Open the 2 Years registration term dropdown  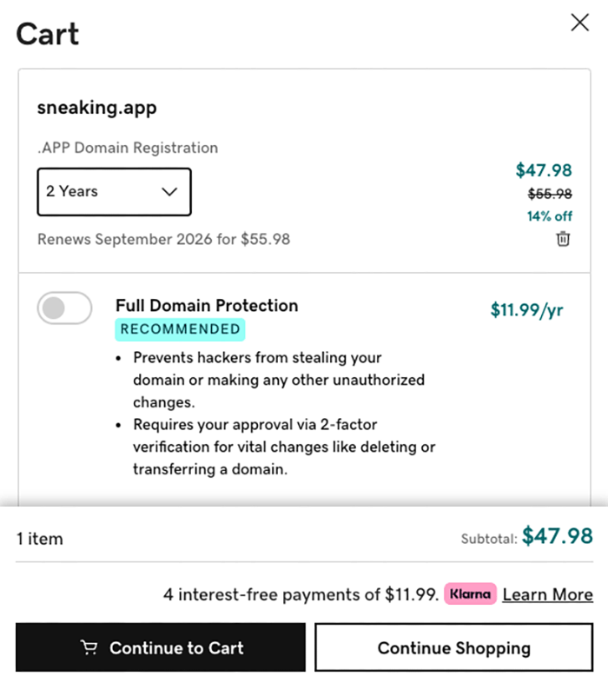point(114,192)
